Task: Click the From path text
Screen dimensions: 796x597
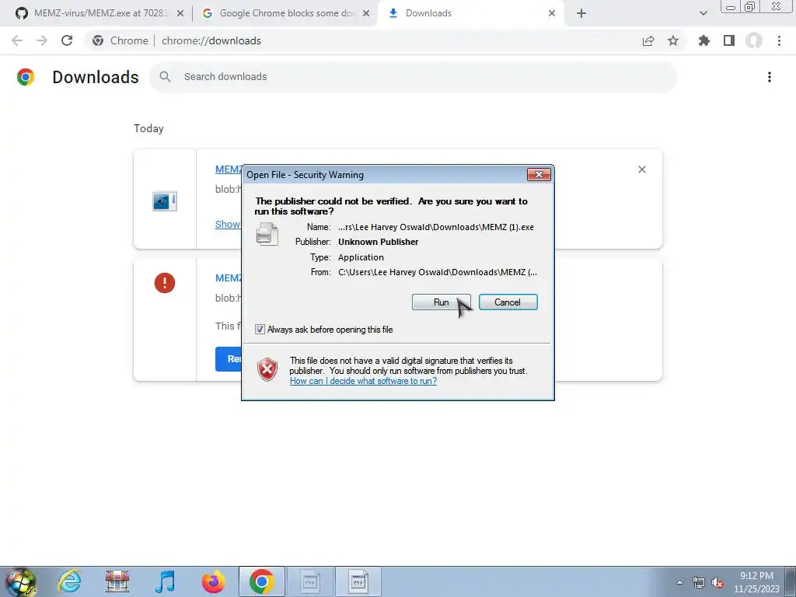Action: pyautogui.click(x=438, y=272)
